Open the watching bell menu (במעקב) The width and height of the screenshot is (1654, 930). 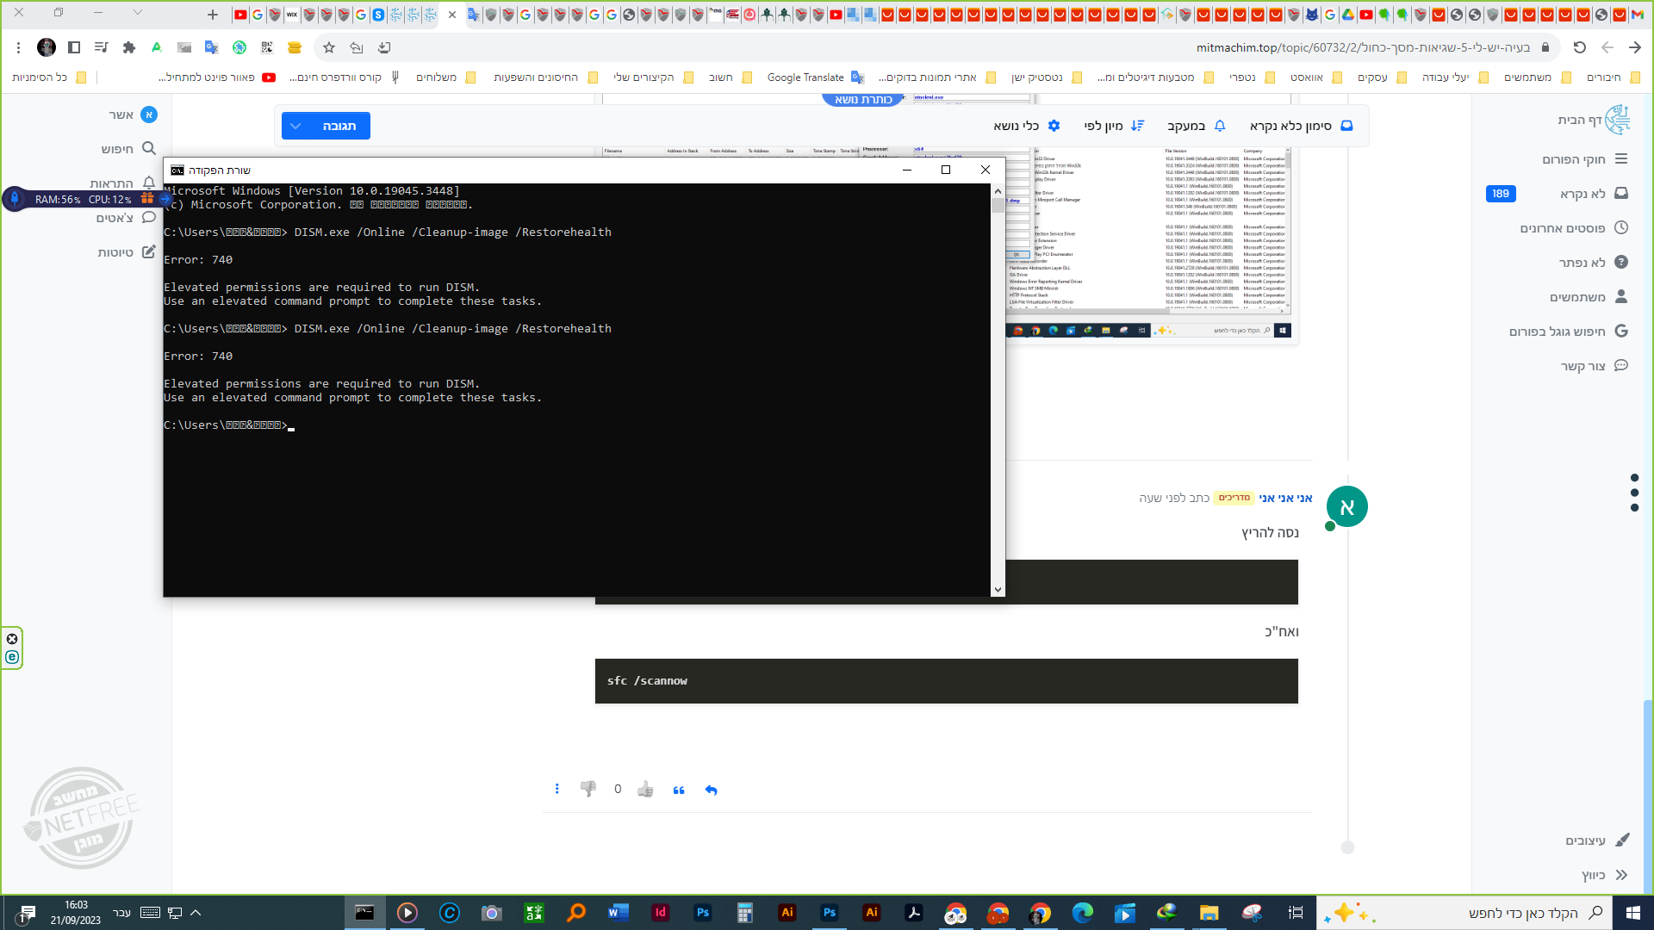pyautogui.click(x=1197, y=126)
